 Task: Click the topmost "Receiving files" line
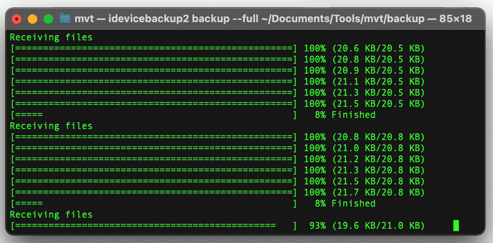click(51, 37)
